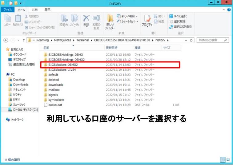Select the BIGSolutions-DEMO2 folder

(x=110, y=65)
